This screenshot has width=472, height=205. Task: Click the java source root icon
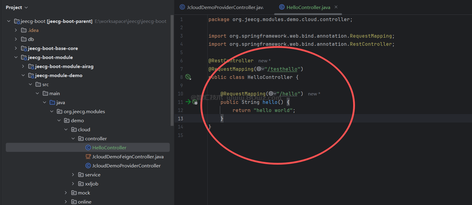coord(52,102)
